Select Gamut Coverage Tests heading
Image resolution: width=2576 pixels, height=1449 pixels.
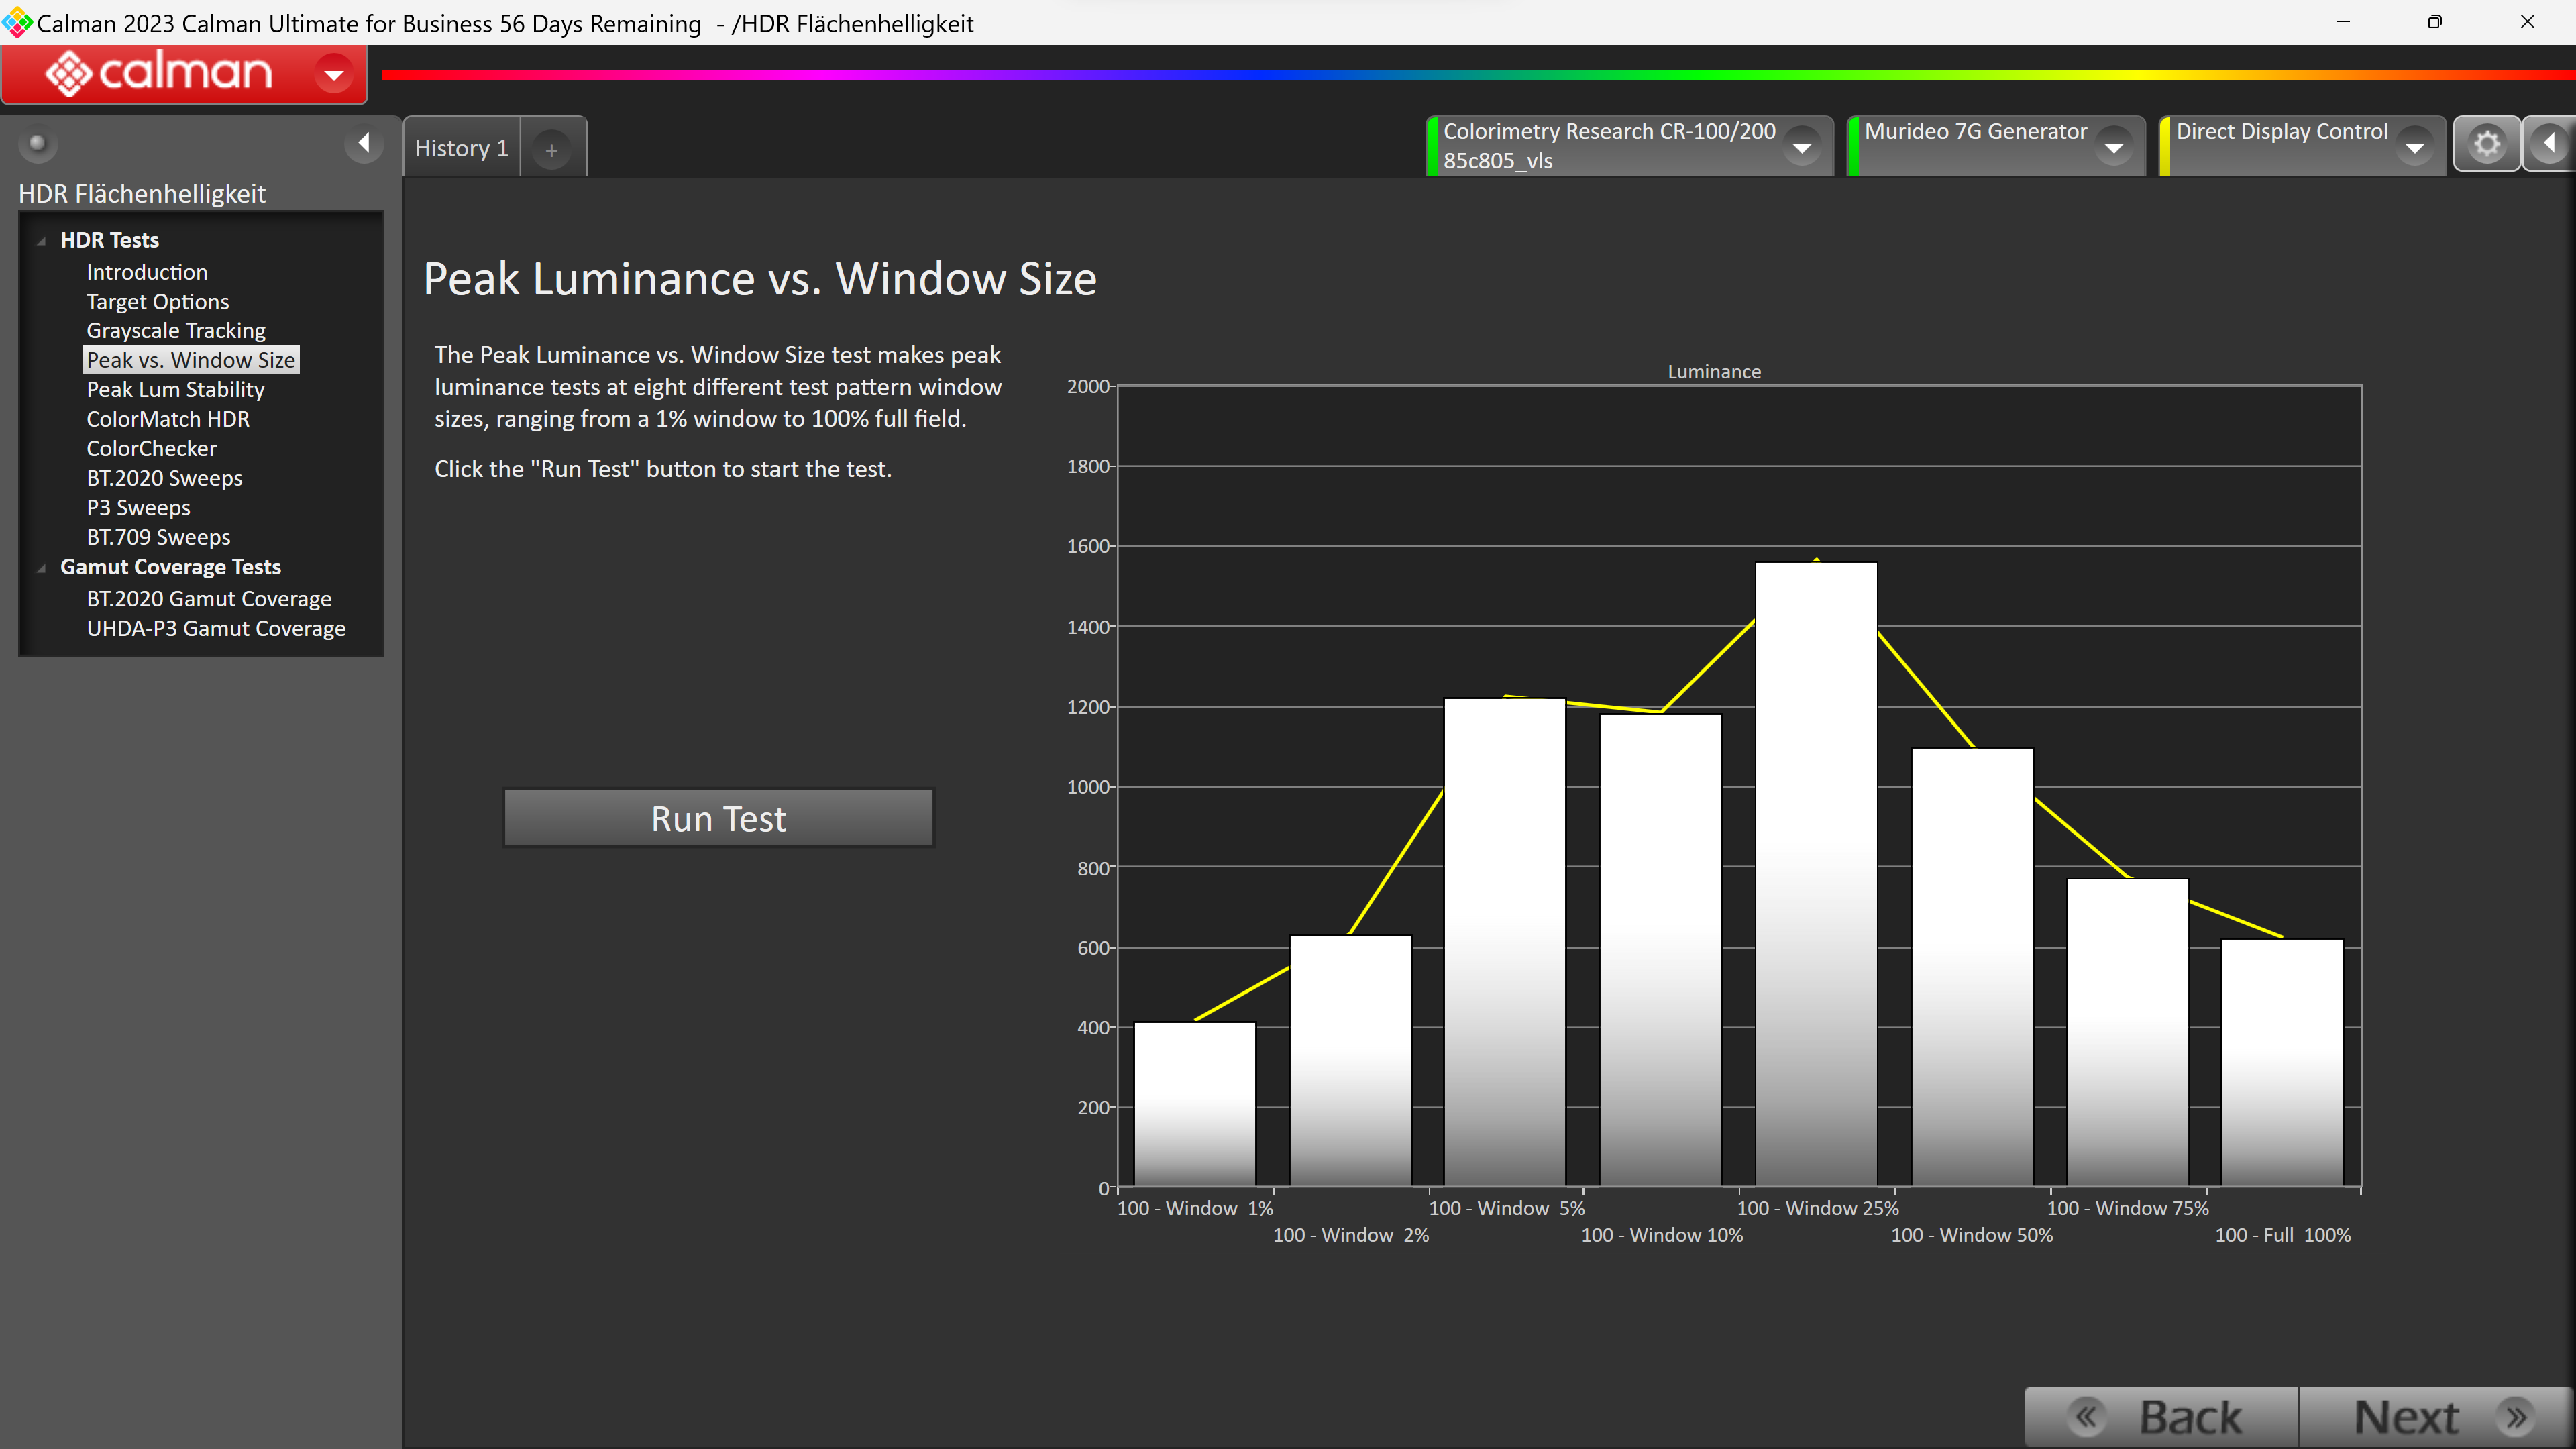tap(170, 566)
